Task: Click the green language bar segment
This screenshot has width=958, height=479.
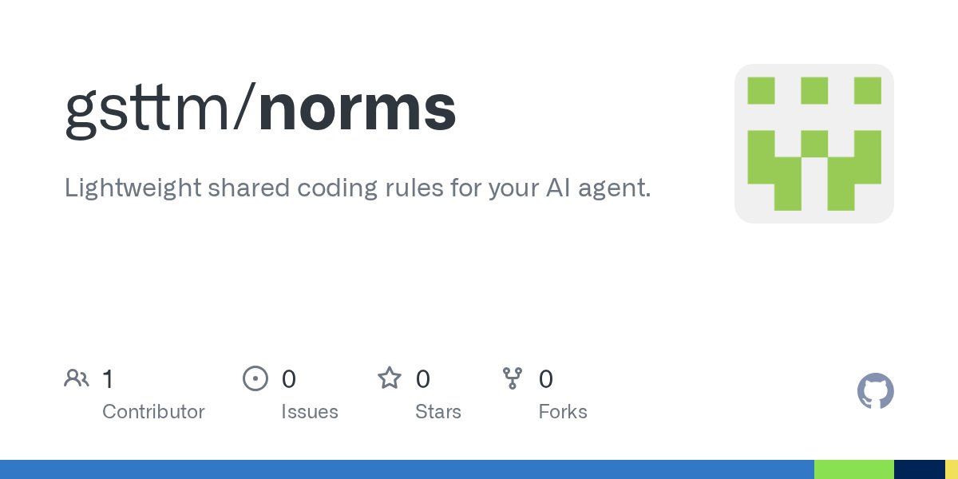Action: [x=854, y=469]
